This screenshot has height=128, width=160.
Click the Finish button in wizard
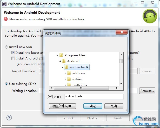tap(118, 118)
